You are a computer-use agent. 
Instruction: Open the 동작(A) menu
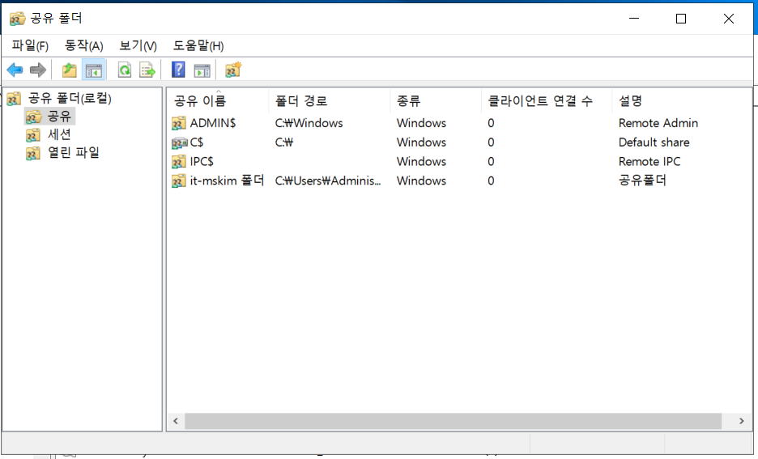pos(83,46)
